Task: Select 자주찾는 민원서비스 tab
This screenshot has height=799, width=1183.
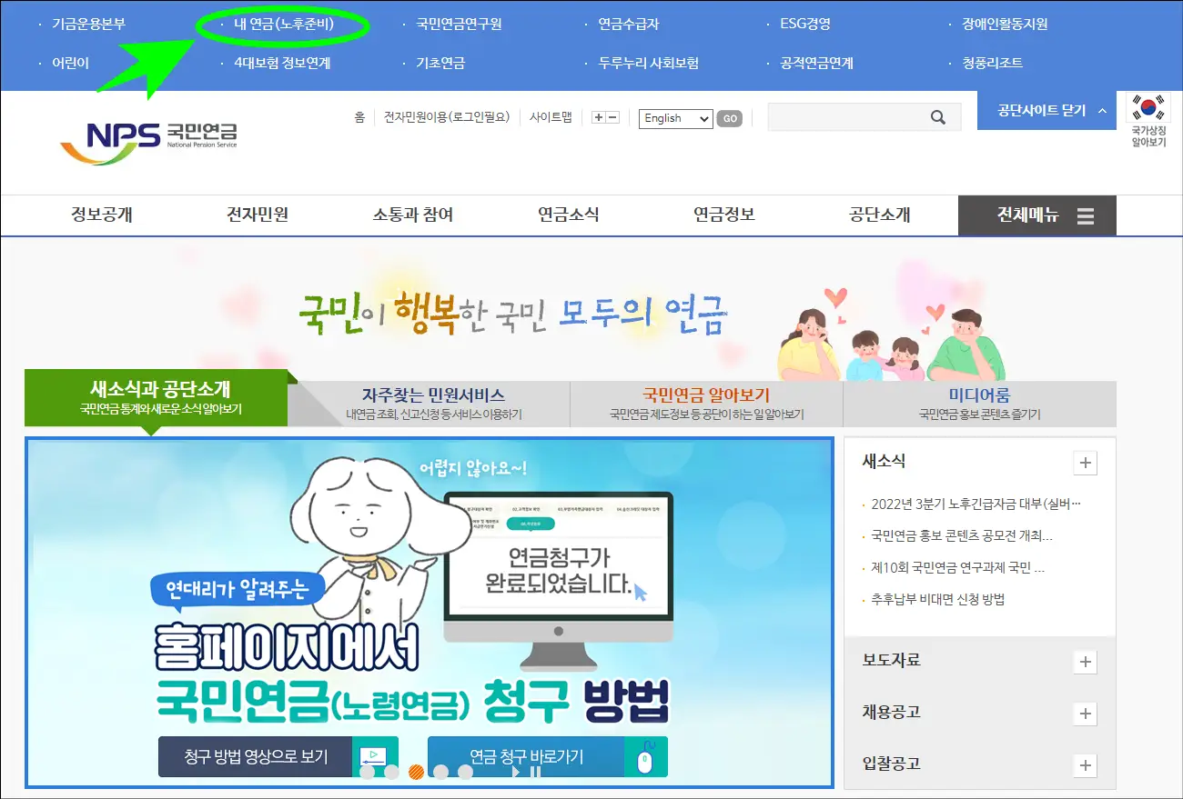Action: click(x=433, y=404)
